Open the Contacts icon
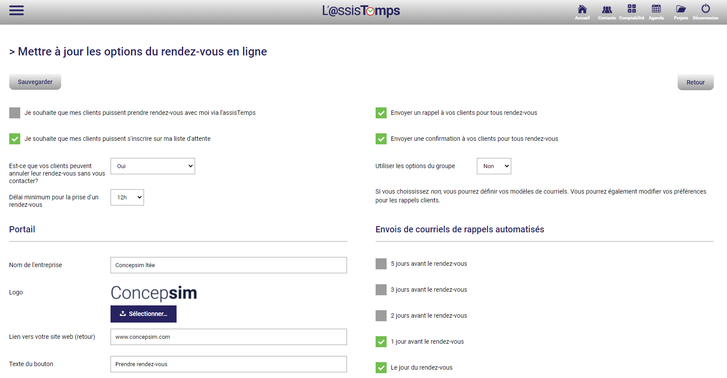727x378 pixels. click(607, 11)
